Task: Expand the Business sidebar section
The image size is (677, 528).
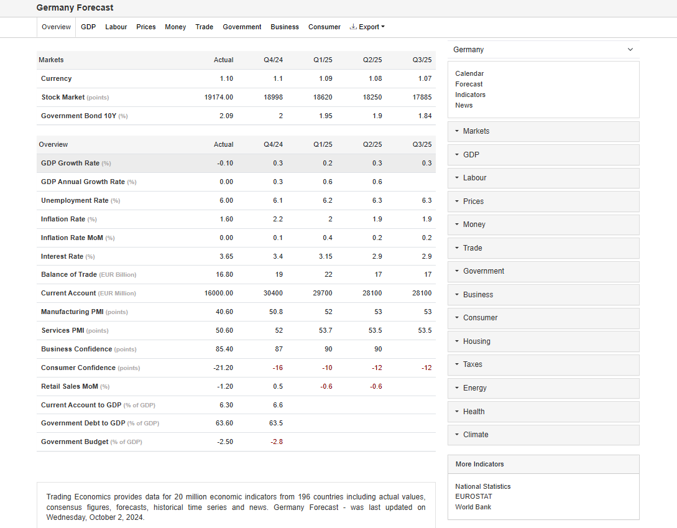Action: [543, 295]
